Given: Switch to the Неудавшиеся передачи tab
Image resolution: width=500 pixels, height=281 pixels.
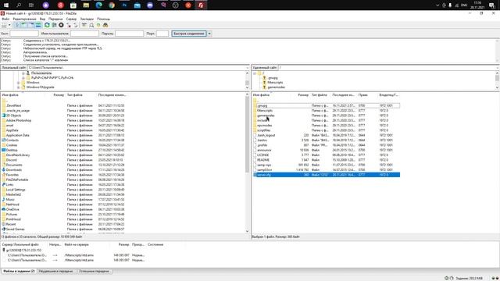Looking at the screenshot, I should [x=55, y=271].
